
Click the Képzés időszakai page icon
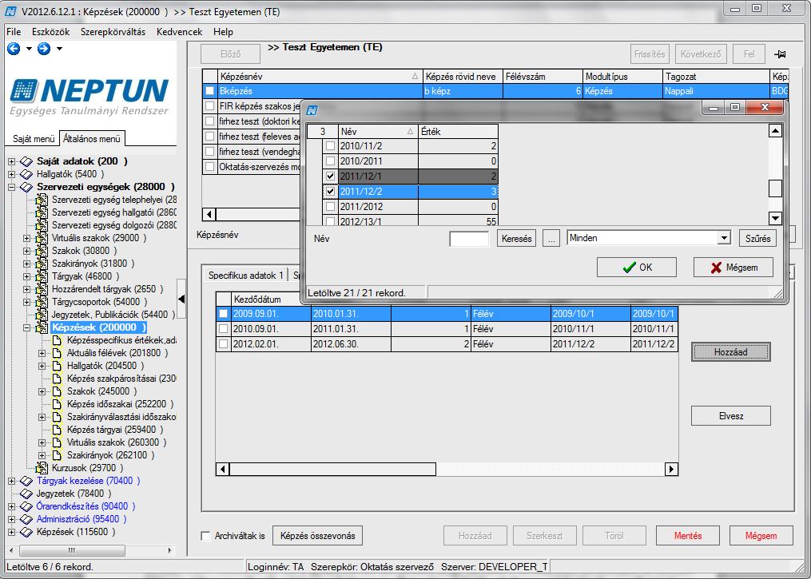click(x=57, y=404)
